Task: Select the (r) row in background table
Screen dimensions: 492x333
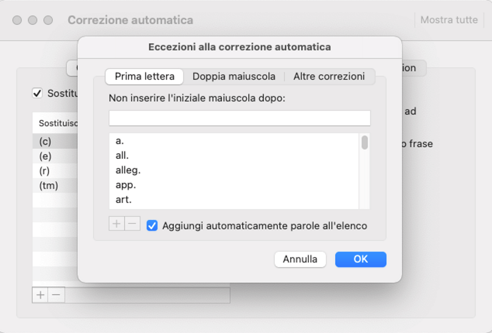Action: (x=55, y=171)
